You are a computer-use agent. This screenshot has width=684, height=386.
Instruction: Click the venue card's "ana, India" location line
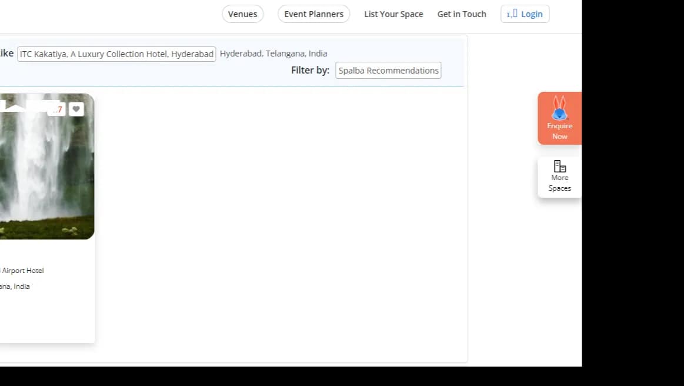point(15,287)
